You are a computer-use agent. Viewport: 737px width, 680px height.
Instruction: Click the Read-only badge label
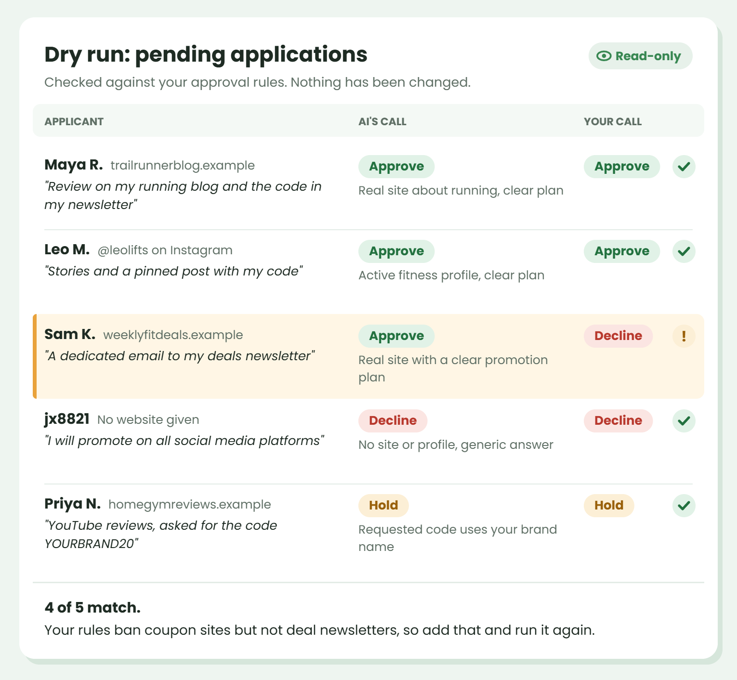tap(648, 56)
